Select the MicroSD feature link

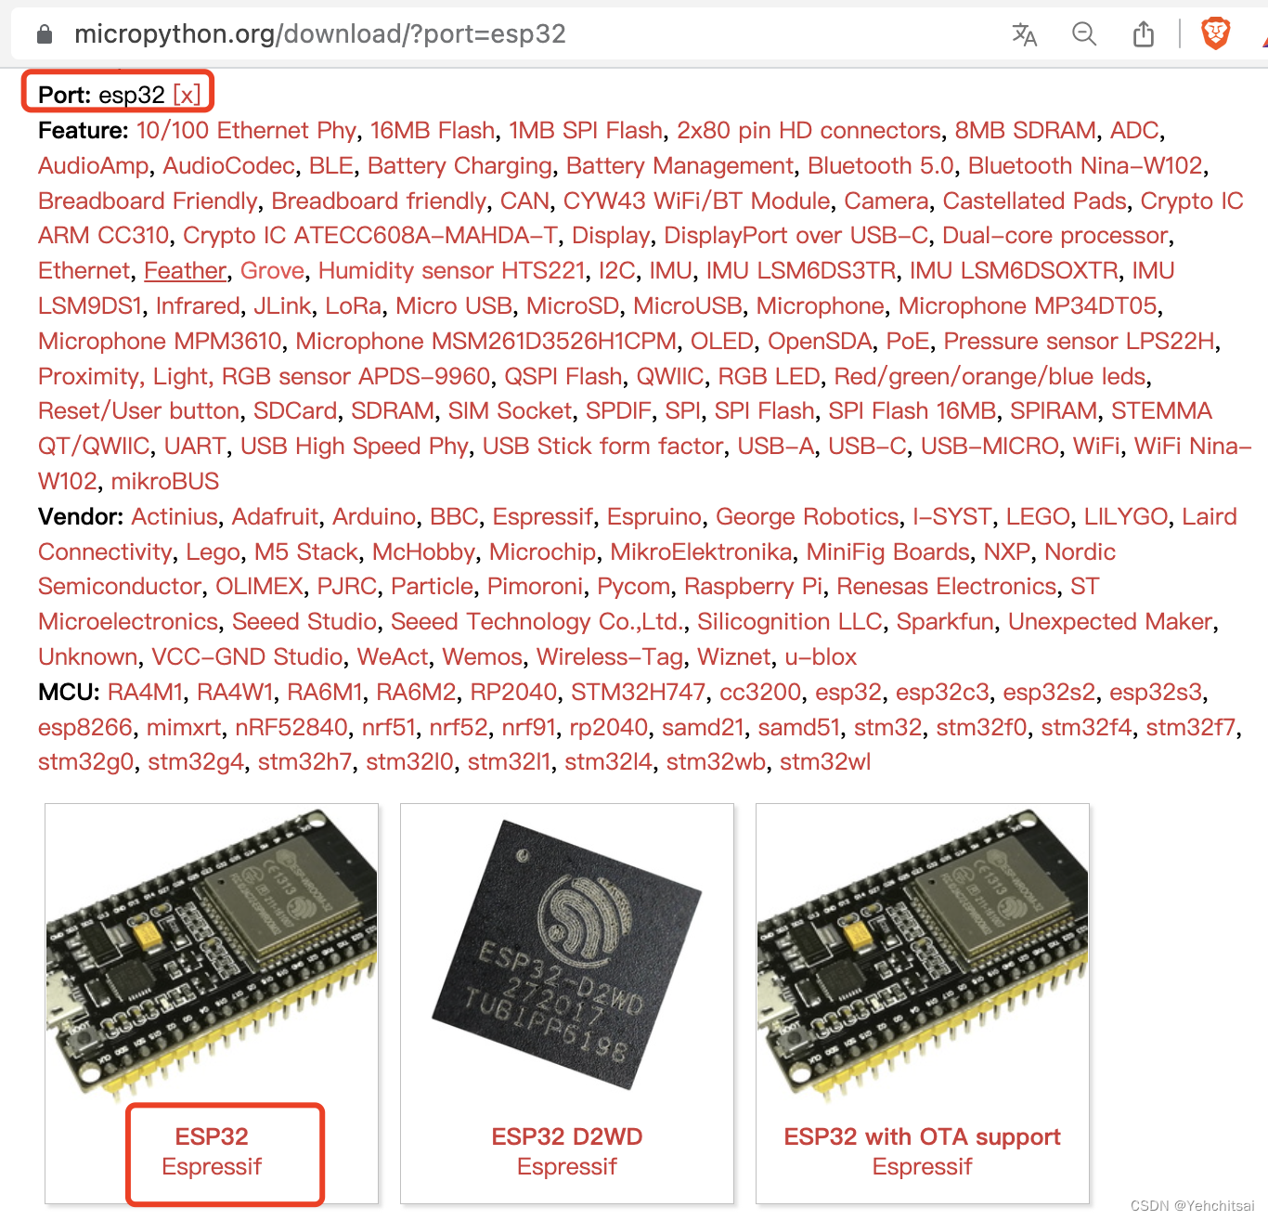click(x=573, y=306)
